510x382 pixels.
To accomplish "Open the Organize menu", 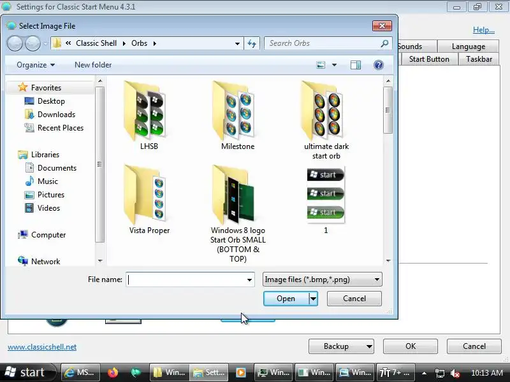I will click(36, 65).
